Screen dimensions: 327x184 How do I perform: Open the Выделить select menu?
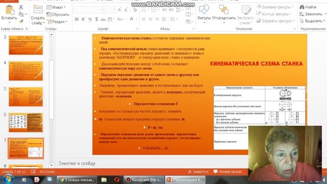coord(312,21)
